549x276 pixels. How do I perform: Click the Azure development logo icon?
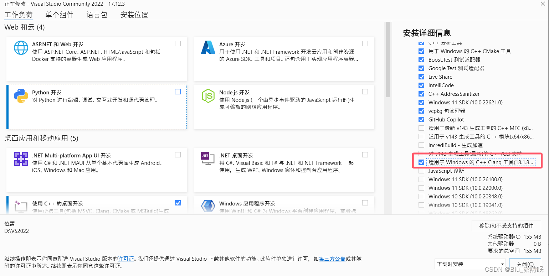coord(208,48)
